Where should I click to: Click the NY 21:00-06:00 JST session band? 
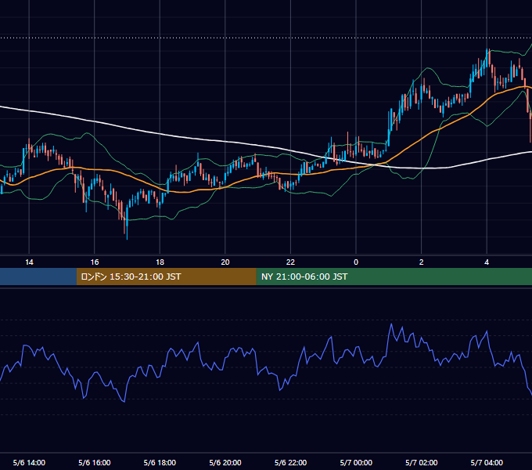394,277
